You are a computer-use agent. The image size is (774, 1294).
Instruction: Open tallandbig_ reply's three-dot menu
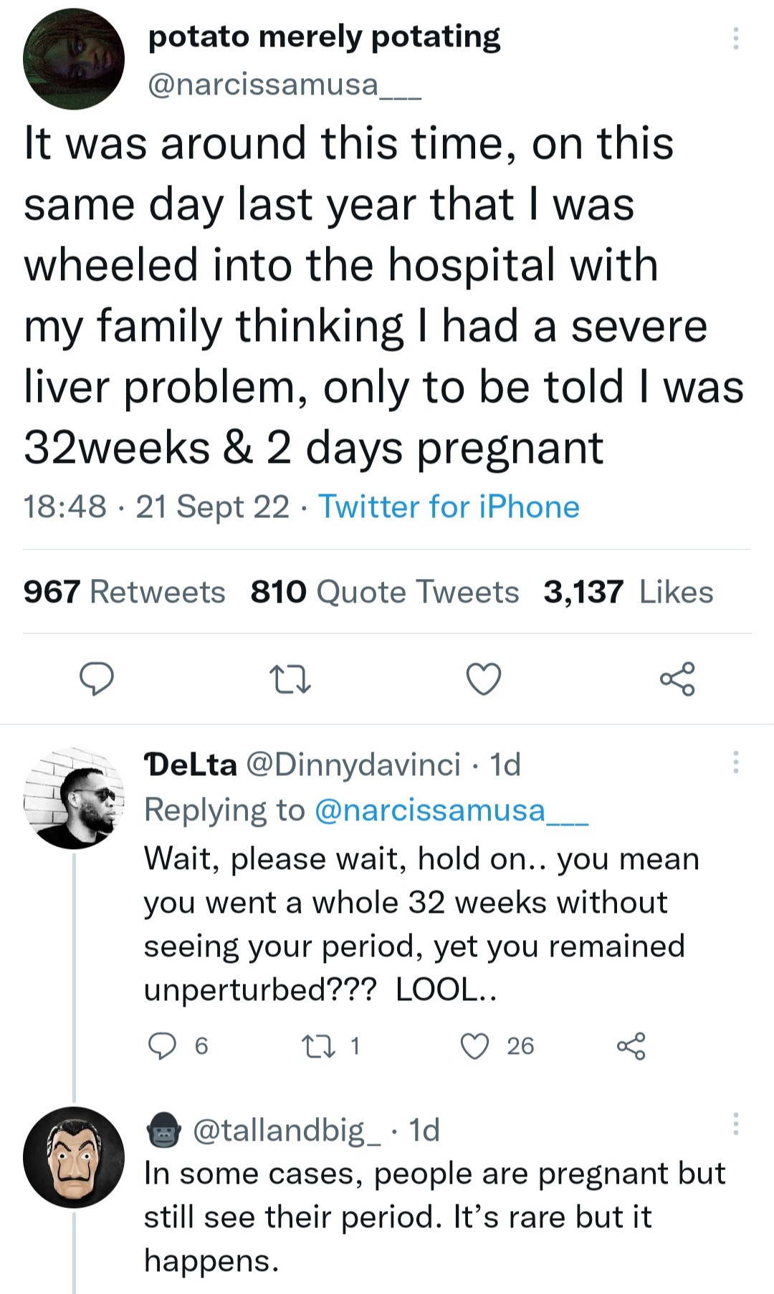point(735,1123)
